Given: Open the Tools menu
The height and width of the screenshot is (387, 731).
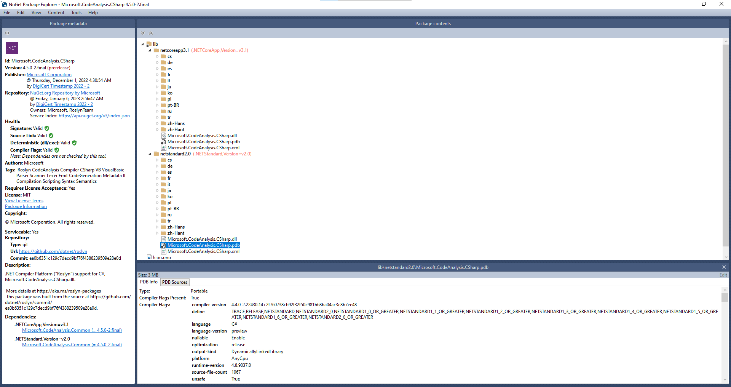Looking at the screenshot, I should tap(76, 12).
